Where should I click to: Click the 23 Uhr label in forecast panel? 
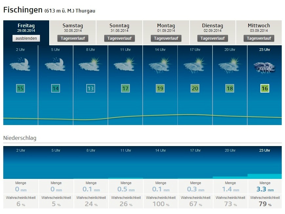click(265, 50)
